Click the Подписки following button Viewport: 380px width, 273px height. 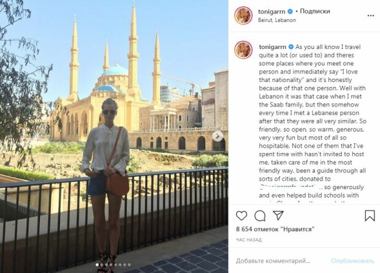[315, 11]
